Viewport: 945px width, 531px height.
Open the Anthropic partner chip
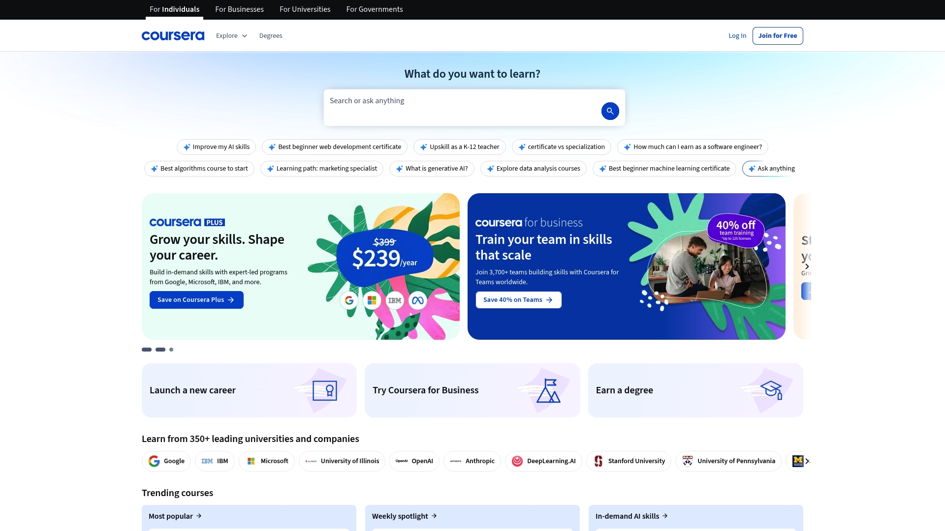coord(472,461)
